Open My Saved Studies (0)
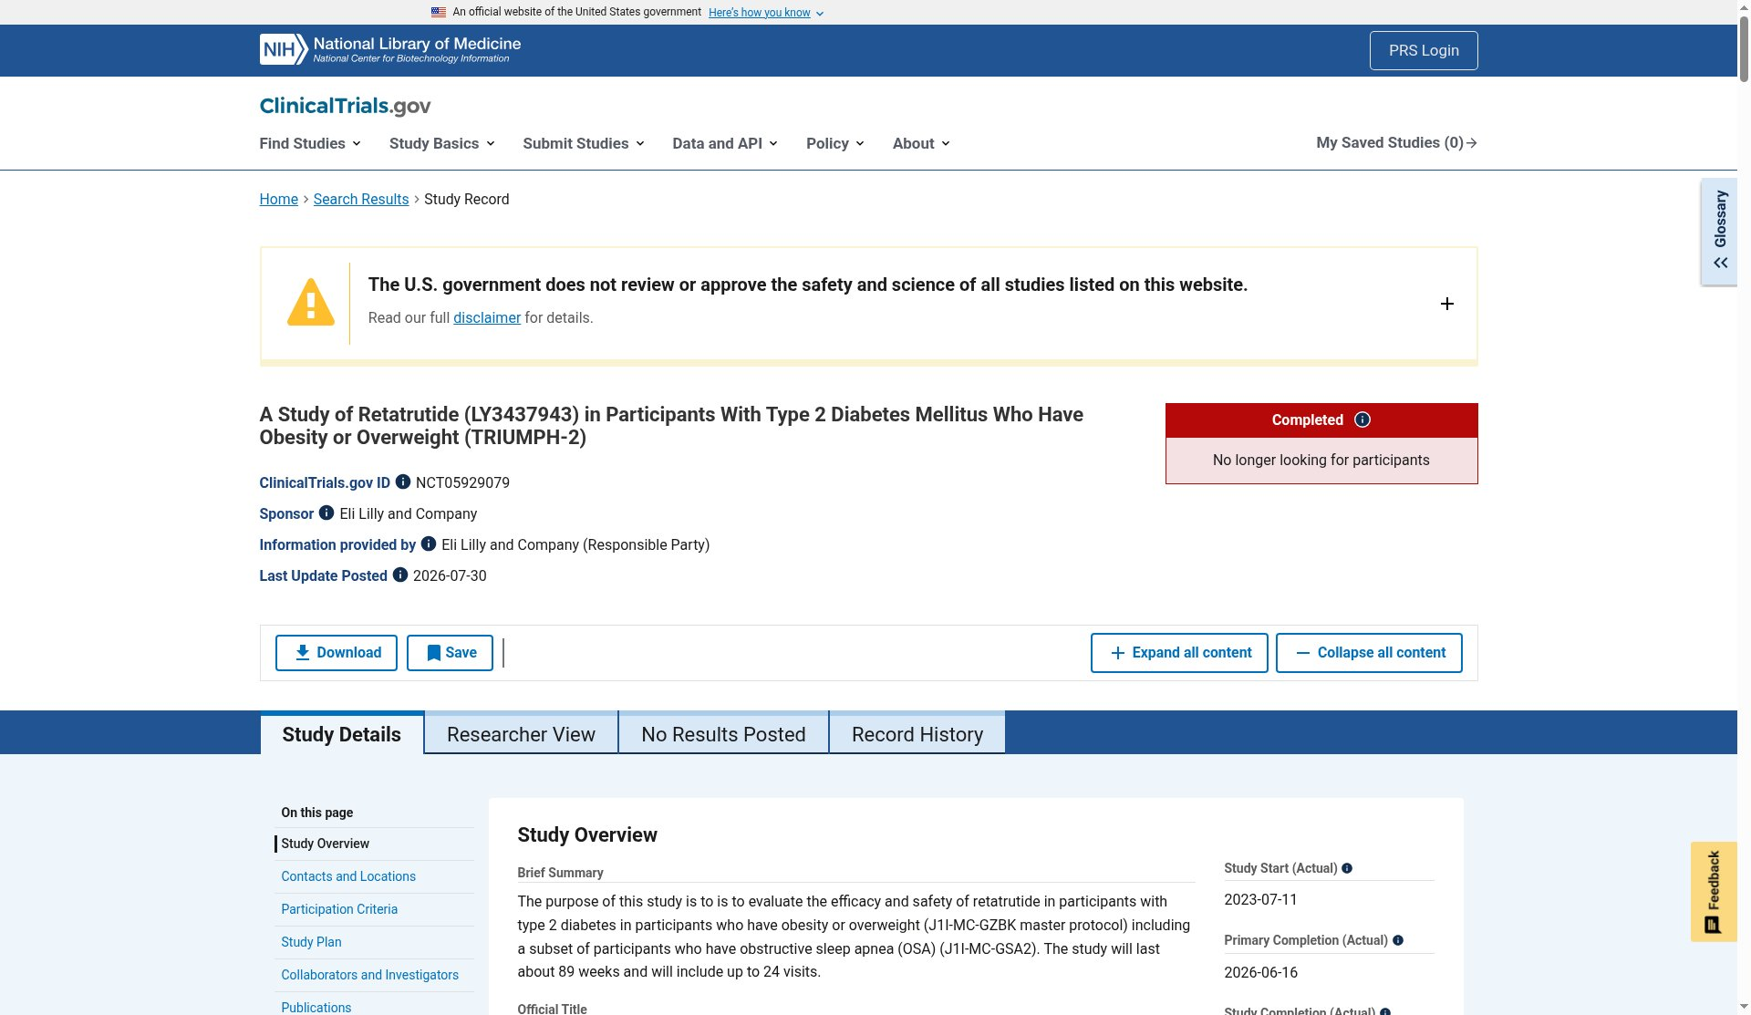The width and height of the screenshot is (1751, 1015). (x=1396, y=142)
